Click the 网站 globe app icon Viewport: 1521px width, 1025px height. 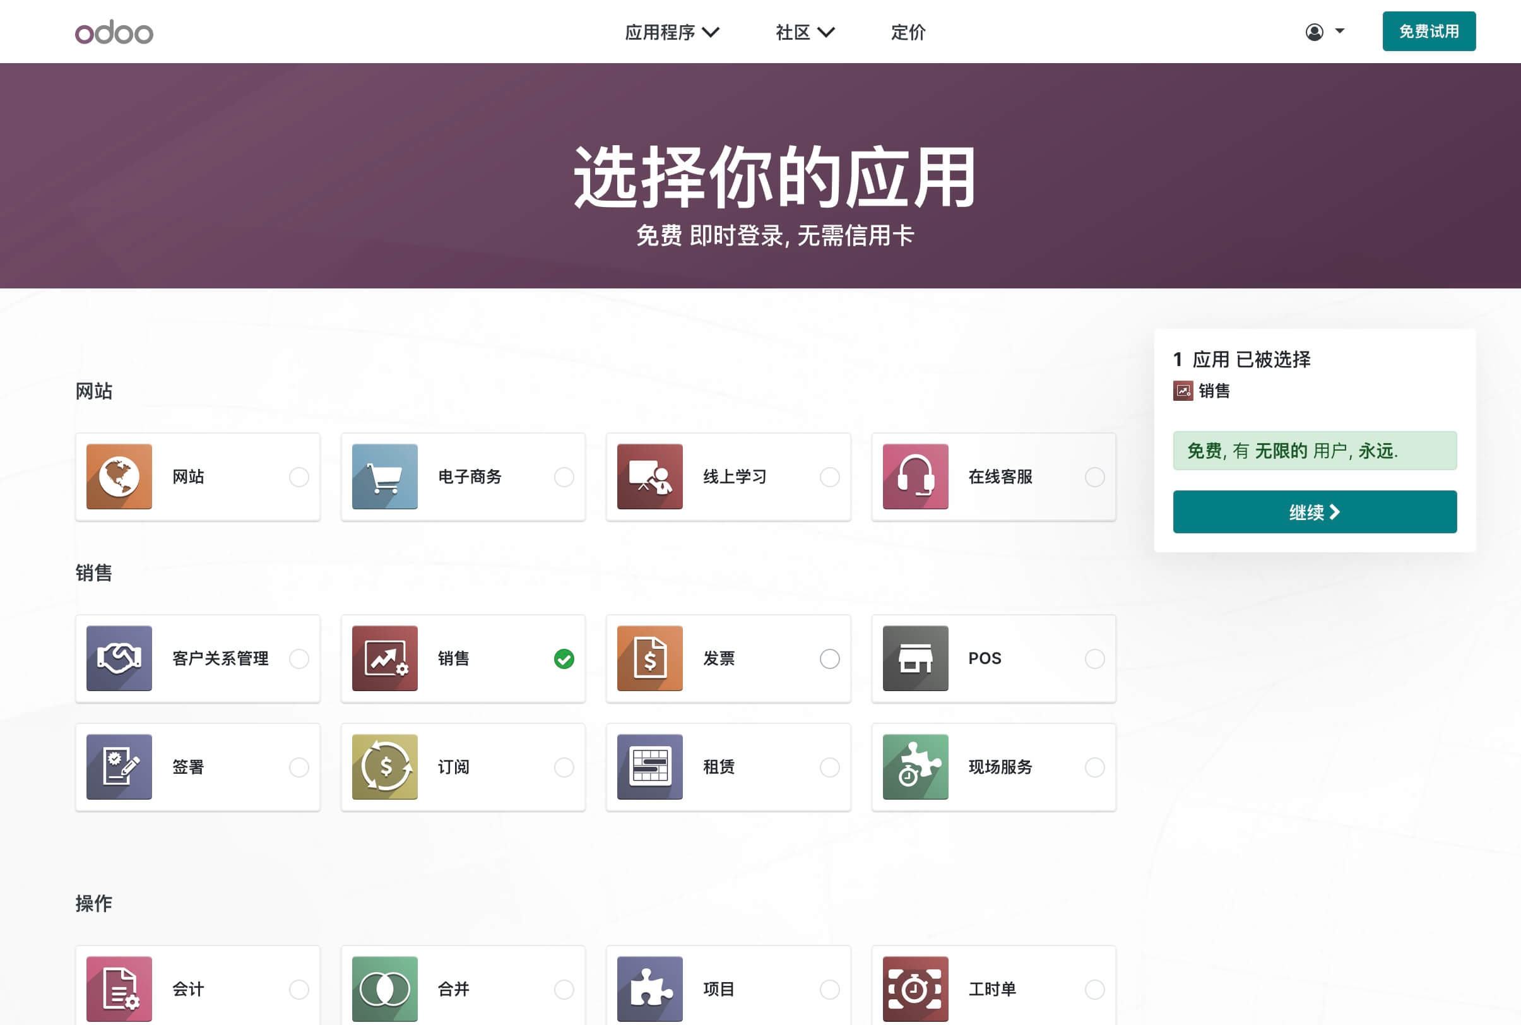(x=119, y=477)
